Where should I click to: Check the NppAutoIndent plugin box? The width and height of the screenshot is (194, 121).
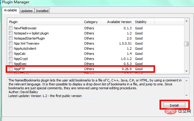(x=11, y=49)
